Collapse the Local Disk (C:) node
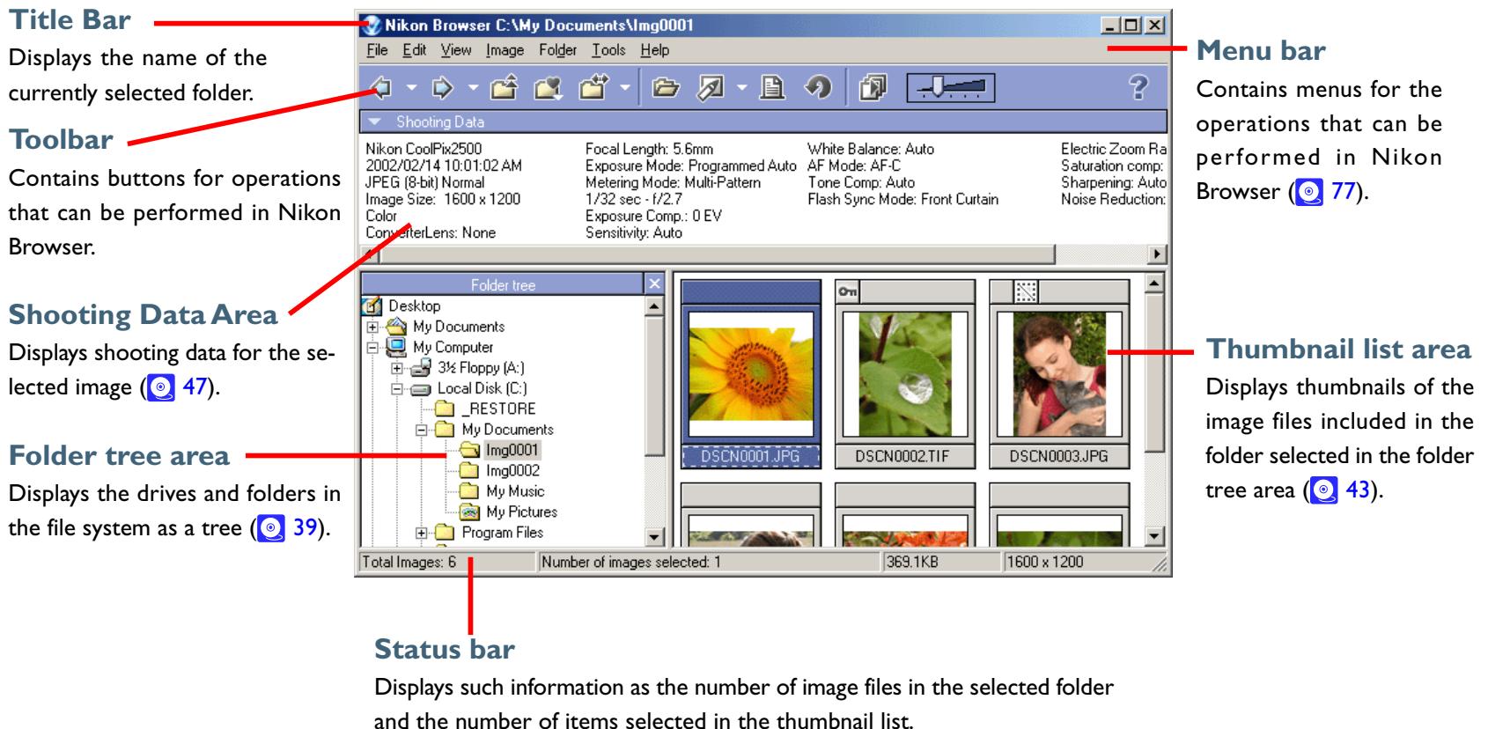The image size is (1488, 729). click(x=396, y=388)
